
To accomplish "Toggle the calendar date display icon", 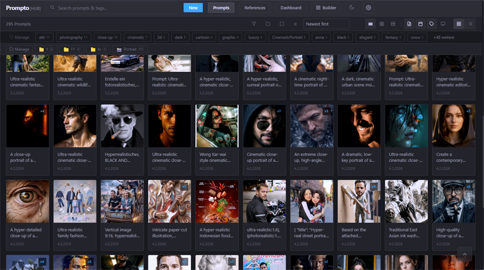I will [x=420, y=24].
